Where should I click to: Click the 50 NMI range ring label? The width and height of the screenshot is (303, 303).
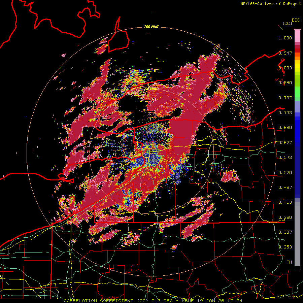[x=151, y=89]
